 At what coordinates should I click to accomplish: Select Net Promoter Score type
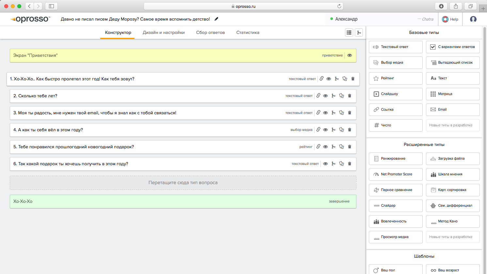click(396, 174)
